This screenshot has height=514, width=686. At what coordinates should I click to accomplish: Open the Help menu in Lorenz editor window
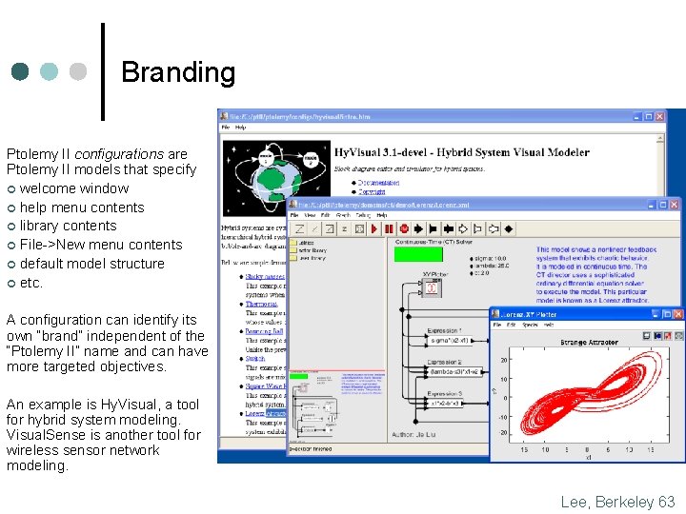(x=381, y=215)
